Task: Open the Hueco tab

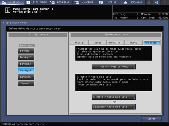Action: pyautogui.click(x=134, y=43)
